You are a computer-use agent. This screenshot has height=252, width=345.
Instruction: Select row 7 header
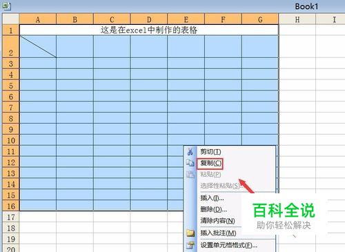tap(11, 107)
